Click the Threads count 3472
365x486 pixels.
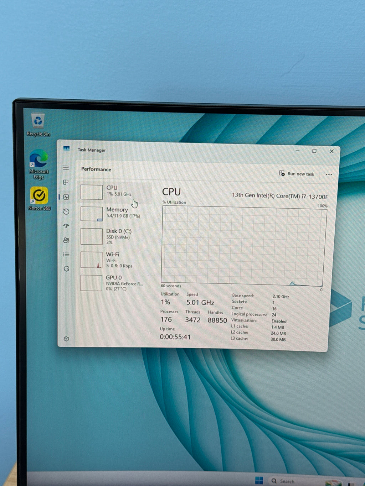click(x=193, y=320)
